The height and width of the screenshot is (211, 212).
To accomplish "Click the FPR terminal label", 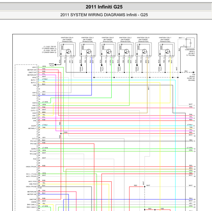I will [35, 121].
